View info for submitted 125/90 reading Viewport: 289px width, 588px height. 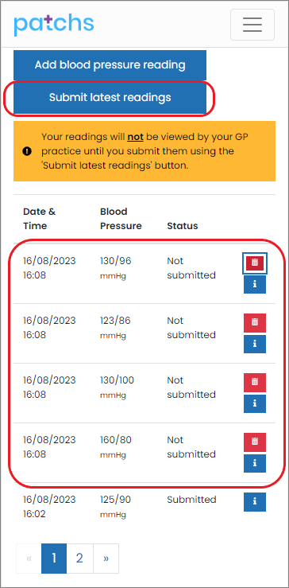255,502
